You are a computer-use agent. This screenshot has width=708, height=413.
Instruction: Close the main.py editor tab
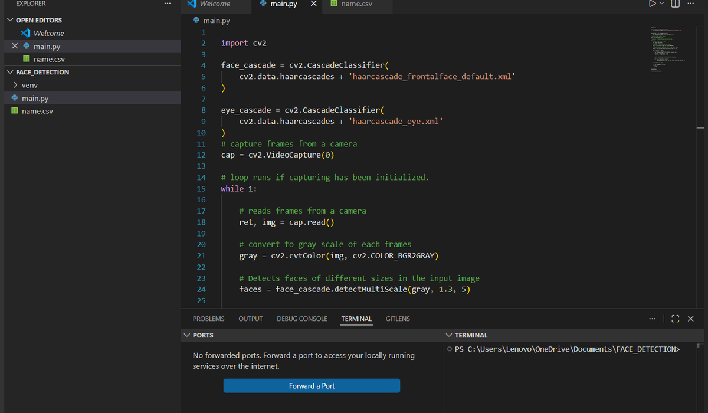[x=313, y=4]
